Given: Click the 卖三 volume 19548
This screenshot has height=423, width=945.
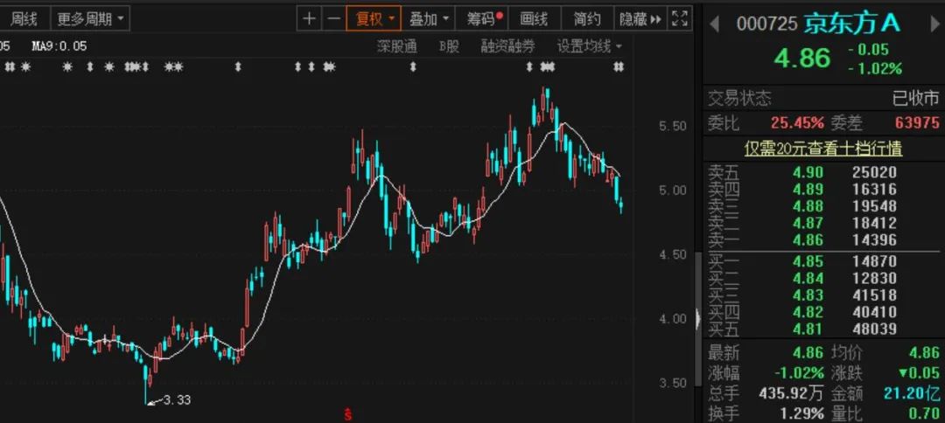Looking at the screenshot, I should (874, 206).
